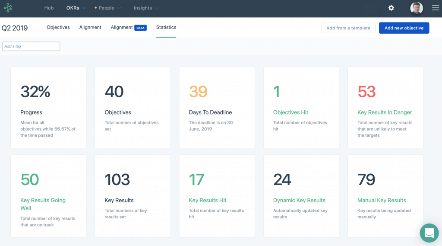Click the 39 days to deadline number
442x246 pixels.
pyautogui.click(x=198, y=92)
